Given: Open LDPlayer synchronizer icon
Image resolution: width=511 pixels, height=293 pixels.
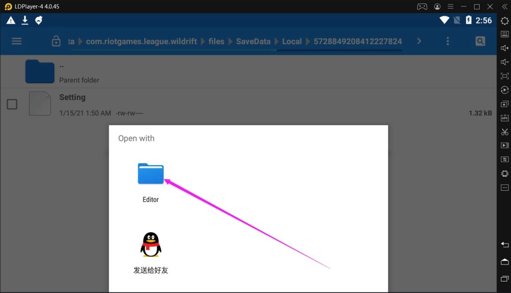Looking at the screenshot, I should [x=505, y=159].
